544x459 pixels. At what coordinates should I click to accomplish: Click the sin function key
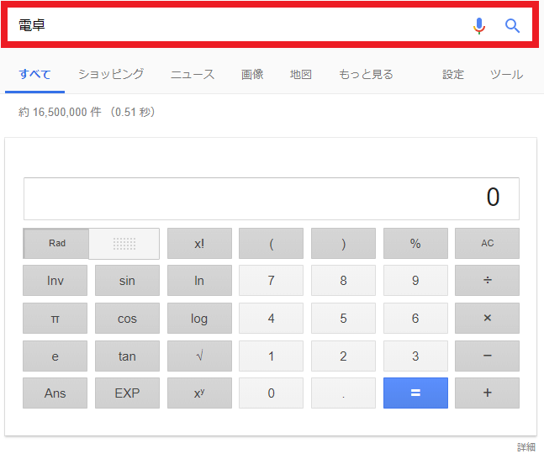click(x=127, y=280)
